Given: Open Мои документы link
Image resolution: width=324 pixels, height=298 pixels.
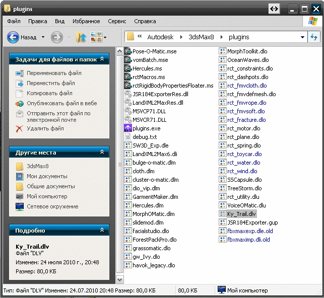Looking at the screenshot, I should coord(47,176).
